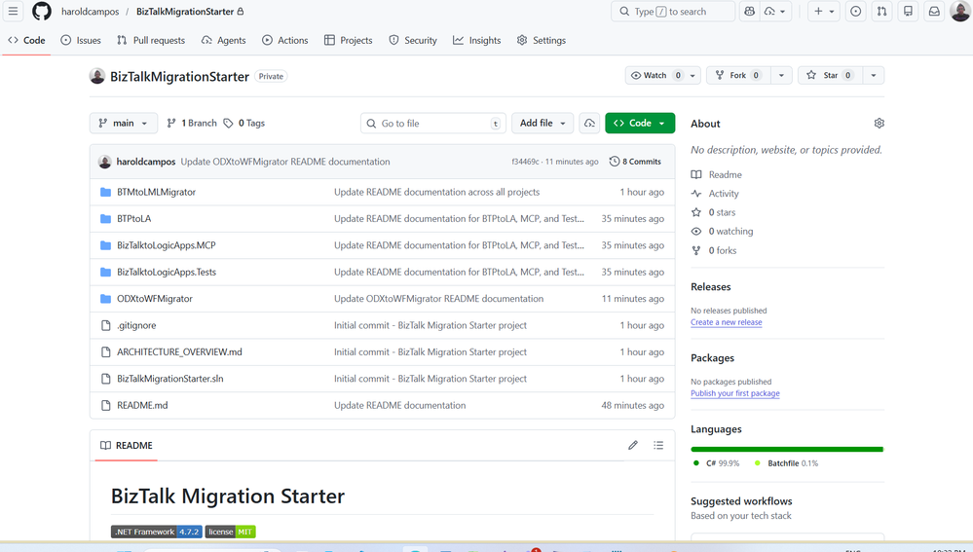Open the hamburger navigation menu
The image size is (973, 552).
pyautogui.click(x=13, y=11)
